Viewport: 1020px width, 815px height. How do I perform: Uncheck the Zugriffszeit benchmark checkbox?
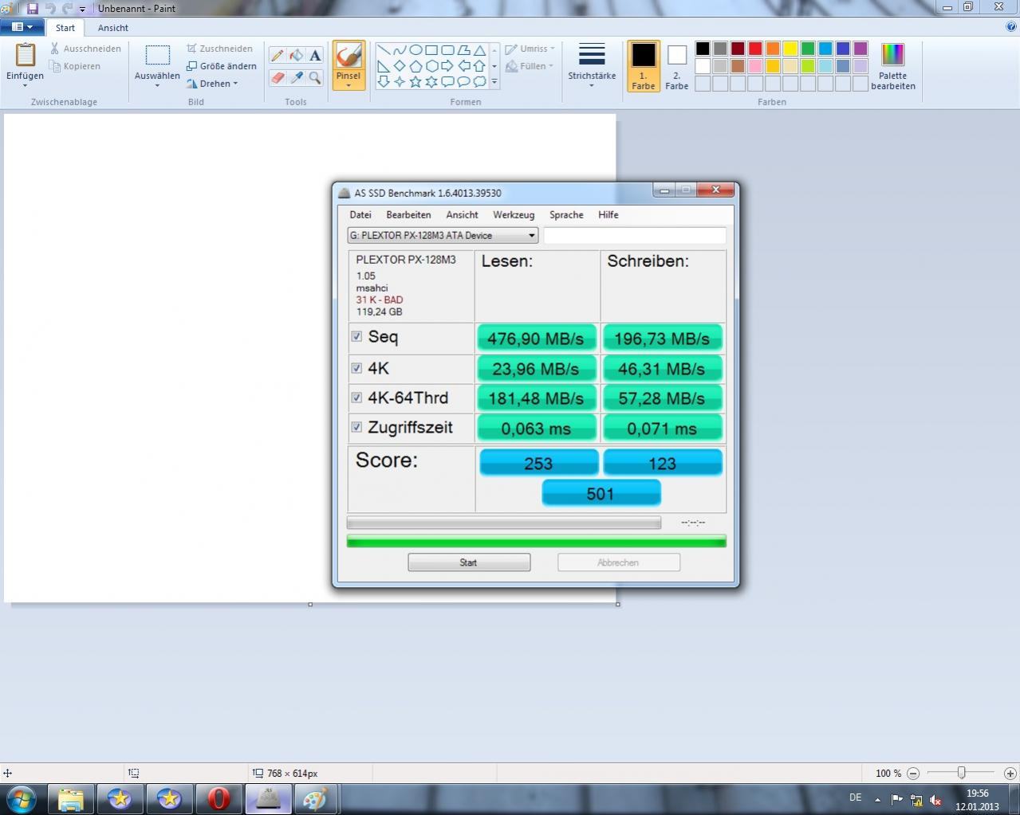356,427
